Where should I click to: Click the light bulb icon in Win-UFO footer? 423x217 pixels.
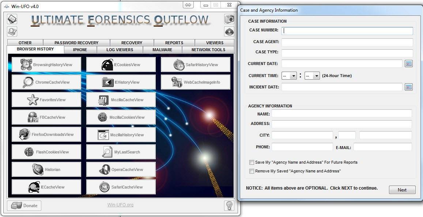coord(229,205)
